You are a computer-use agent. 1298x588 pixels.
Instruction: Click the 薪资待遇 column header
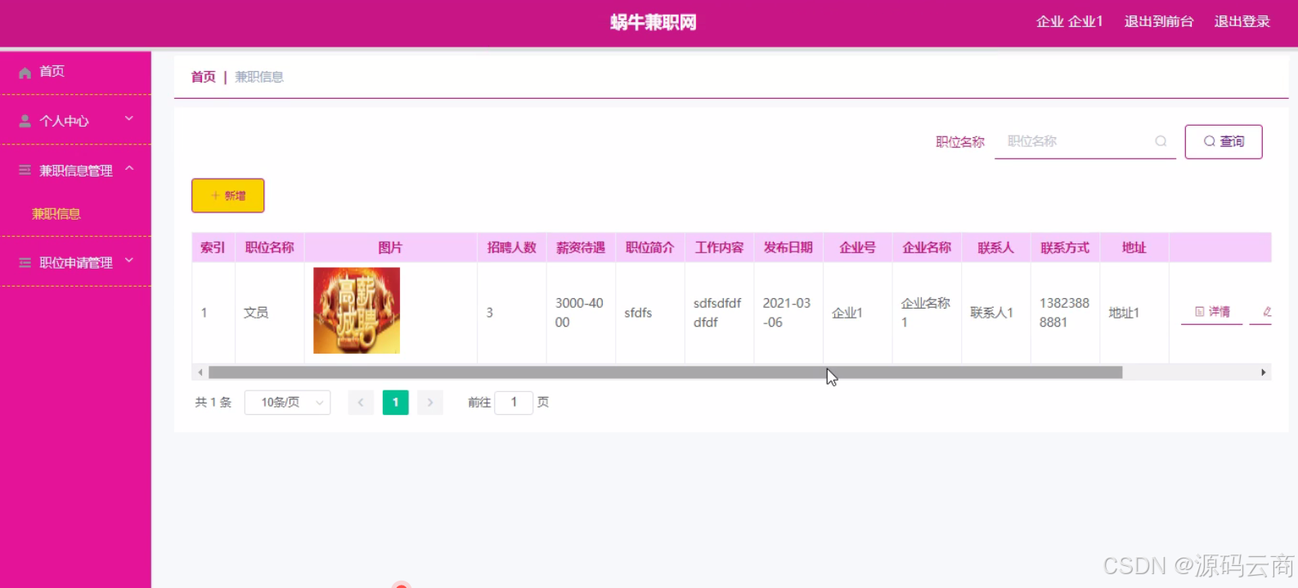(581, 247)
